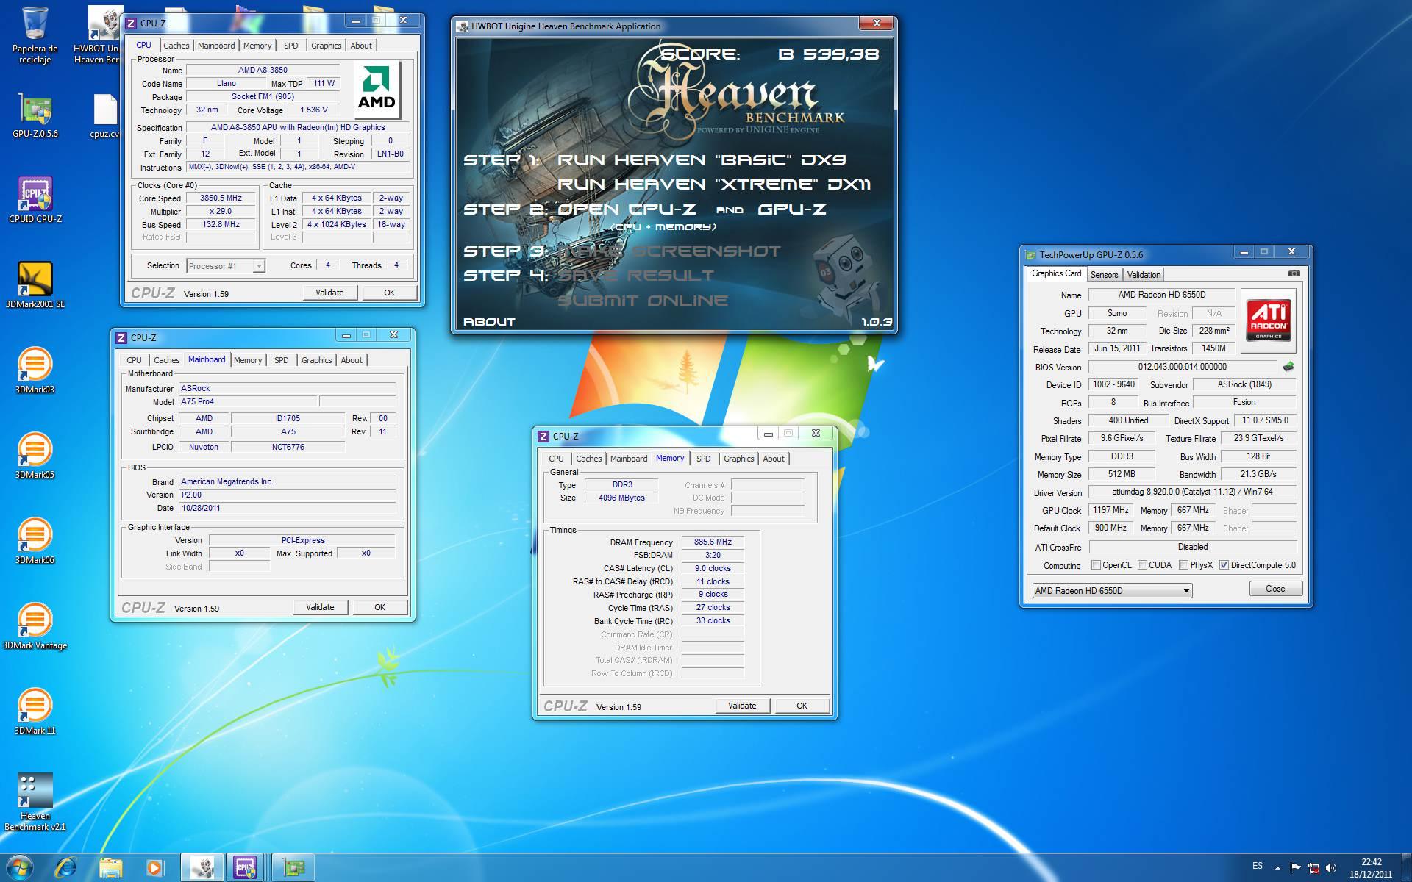Click the DRAM Frequency 885.6 MHz value
Viewport: 1412px width, 882px height.
713,542
